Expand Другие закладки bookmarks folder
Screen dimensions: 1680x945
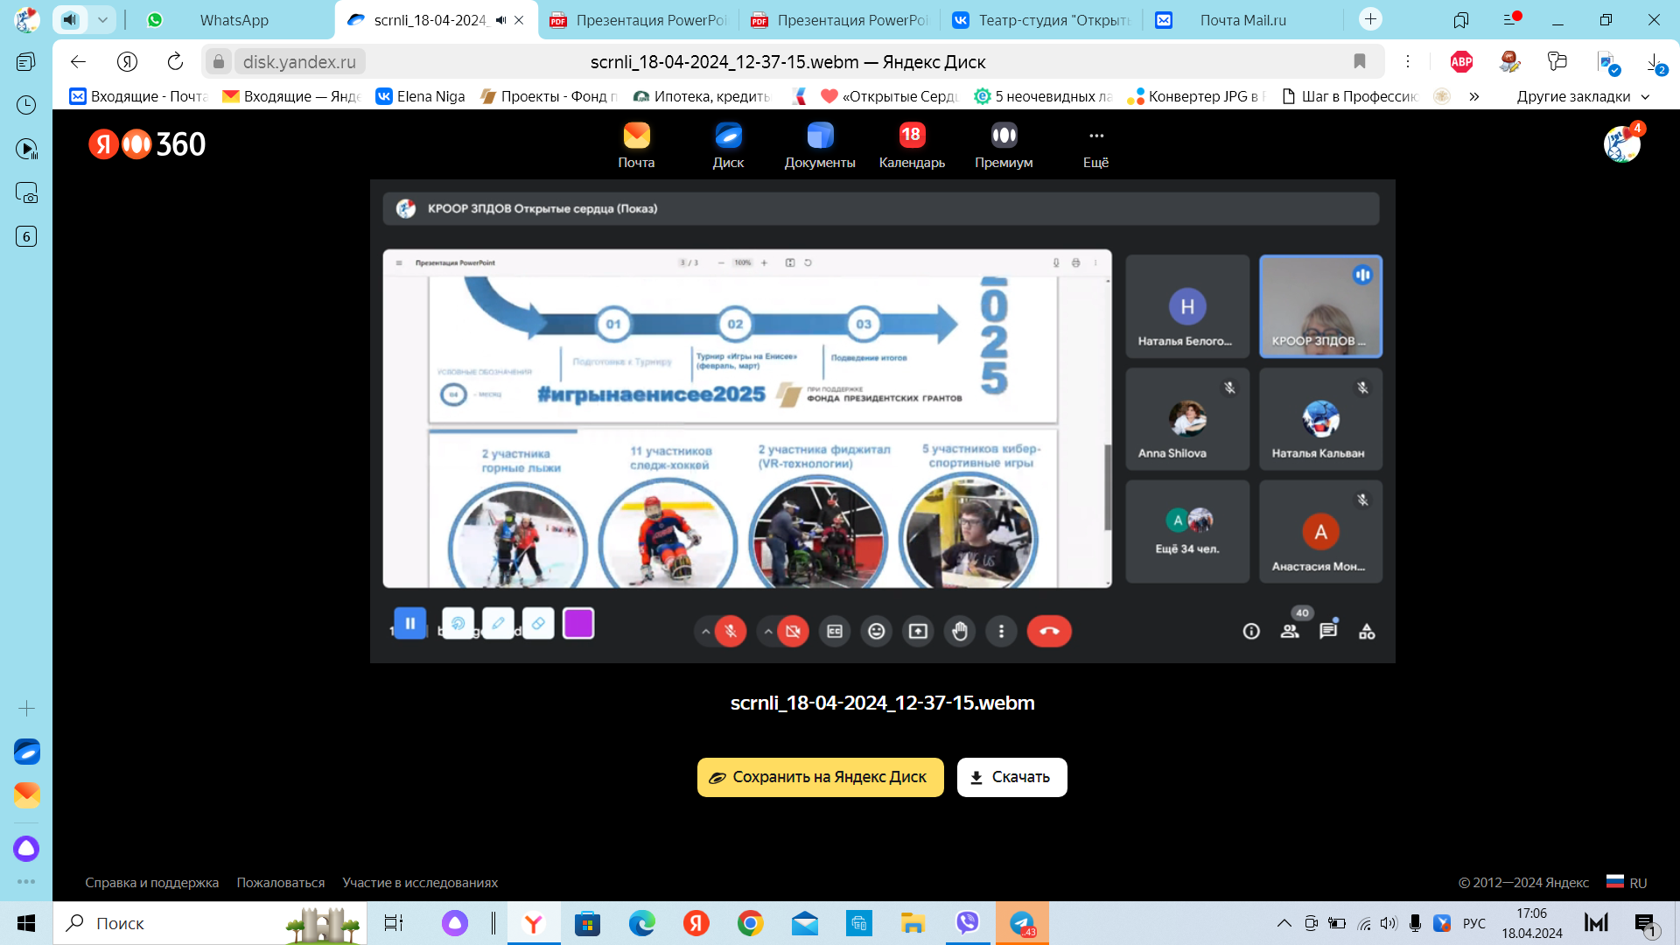coord(1582,96)
